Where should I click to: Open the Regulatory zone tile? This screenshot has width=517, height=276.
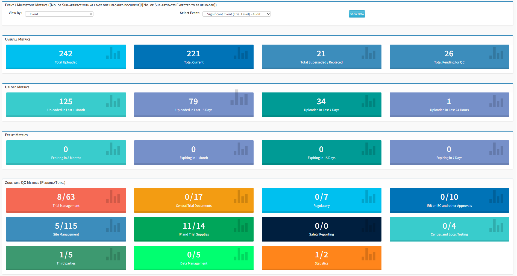pyautogui.click(x=321, y=200)
